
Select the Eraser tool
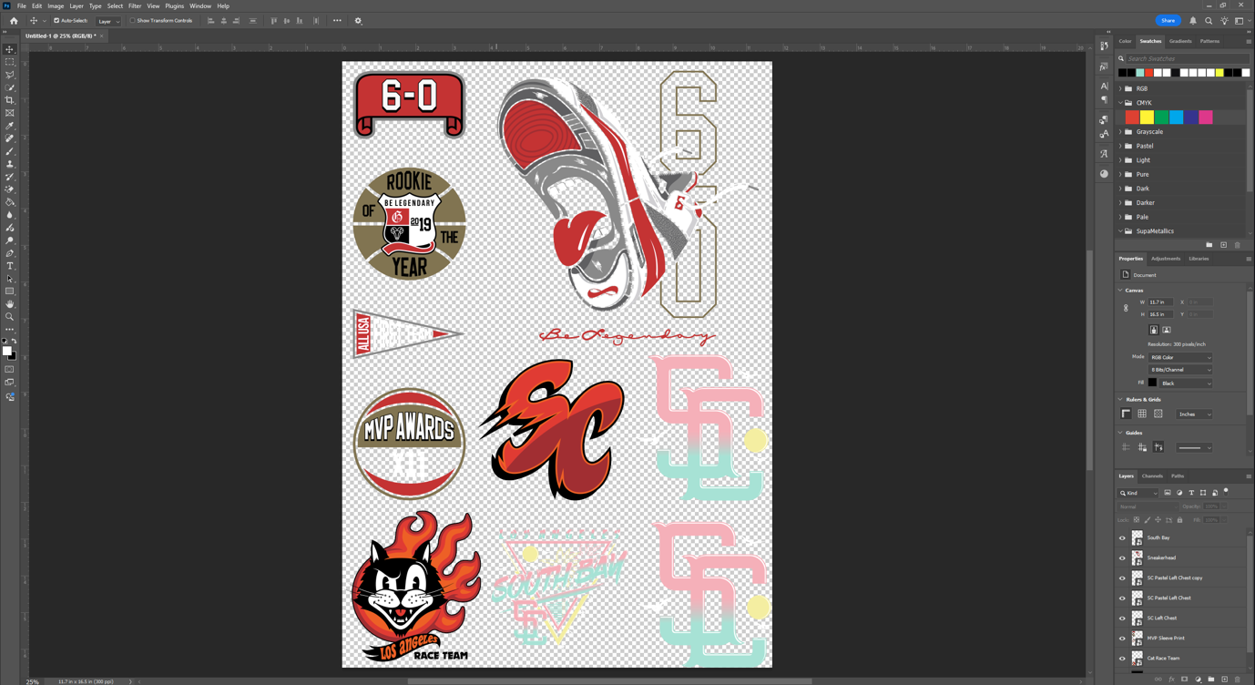(x=10, y=189)
